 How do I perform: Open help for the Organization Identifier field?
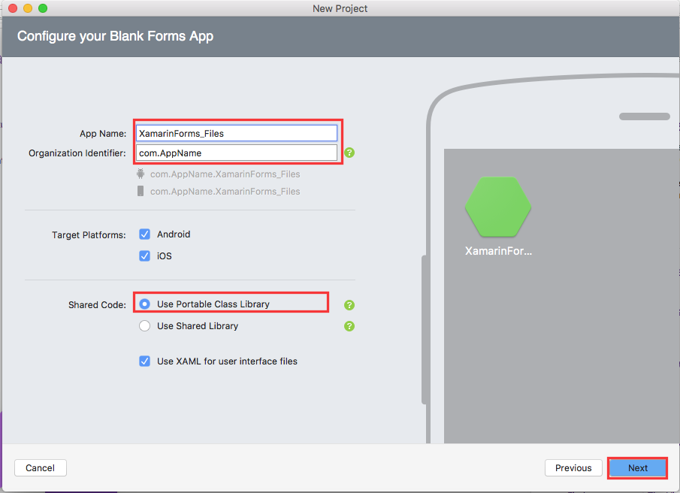pyautogui.click(x=349, y=152)
